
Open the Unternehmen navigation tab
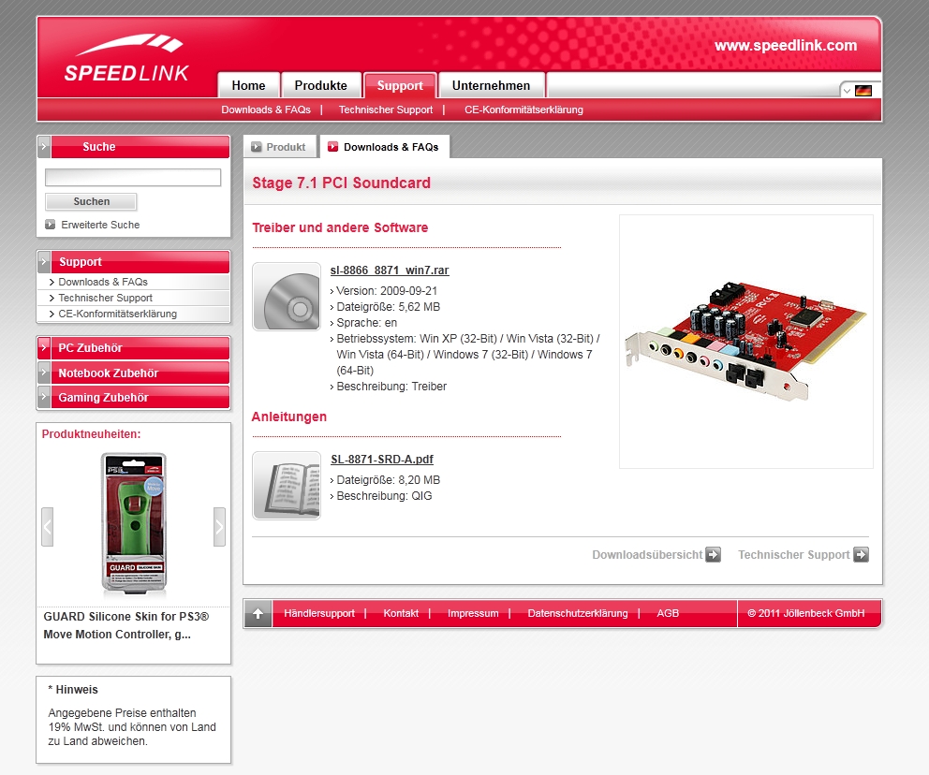click(x=491, y=86)
